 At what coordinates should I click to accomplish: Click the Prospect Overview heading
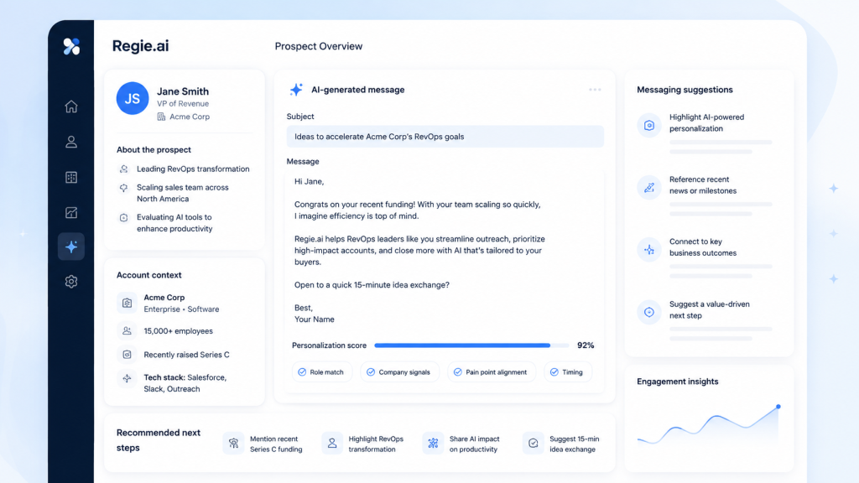(318, 47)
